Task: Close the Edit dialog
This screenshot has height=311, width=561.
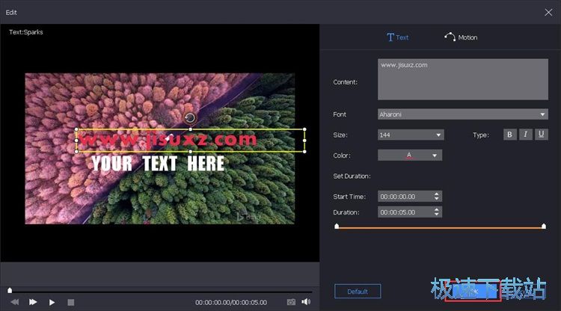Action: [548, 13]
